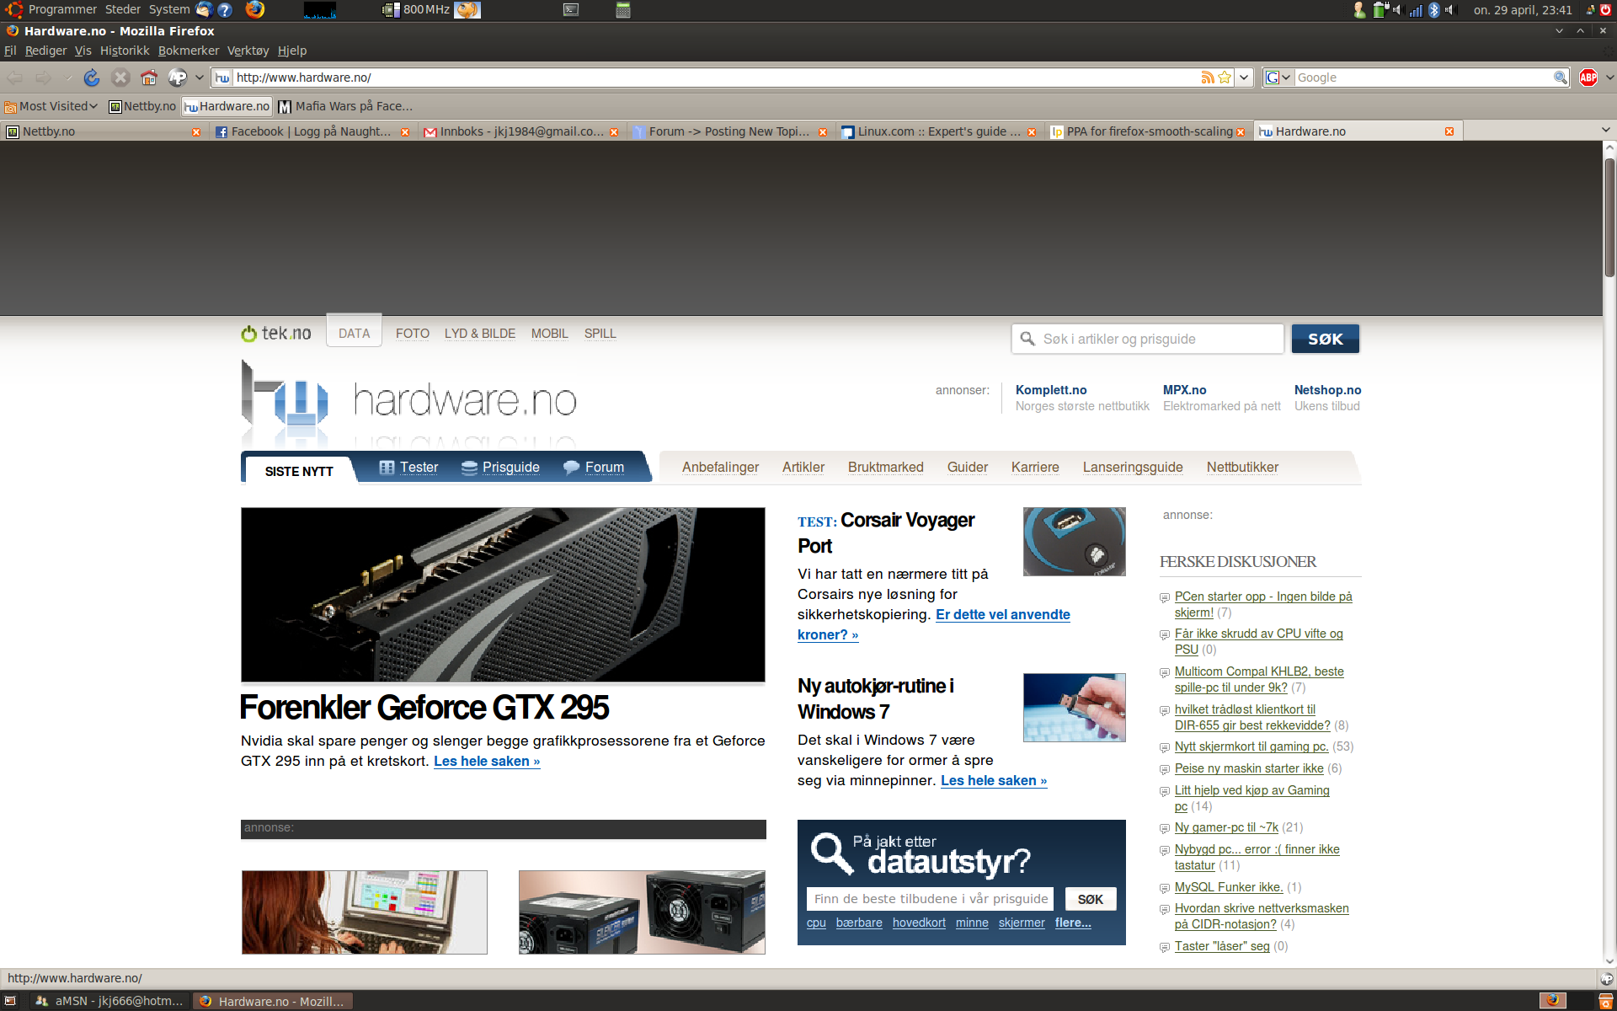
Task: Close the Facebook tab
Action: point(405,132)
